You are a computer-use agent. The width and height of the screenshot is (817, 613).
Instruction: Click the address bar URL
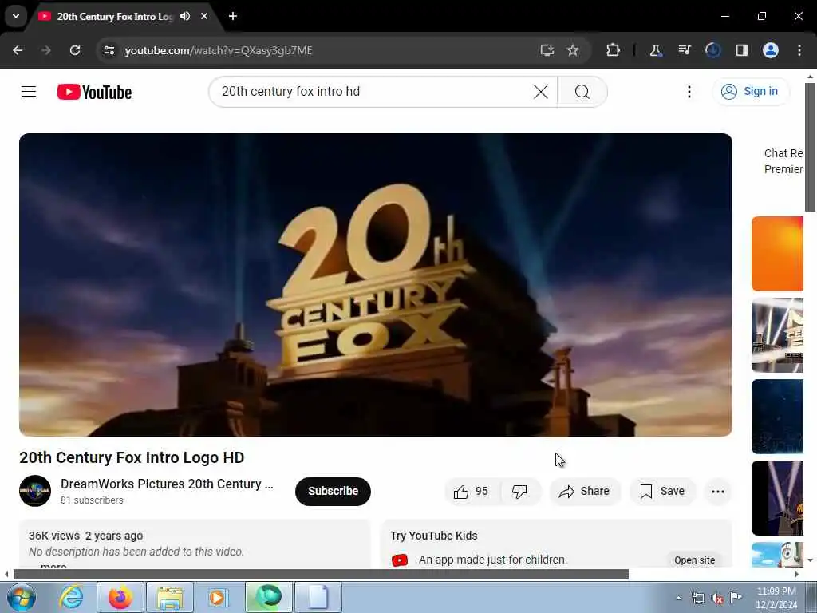coord(219,50)
